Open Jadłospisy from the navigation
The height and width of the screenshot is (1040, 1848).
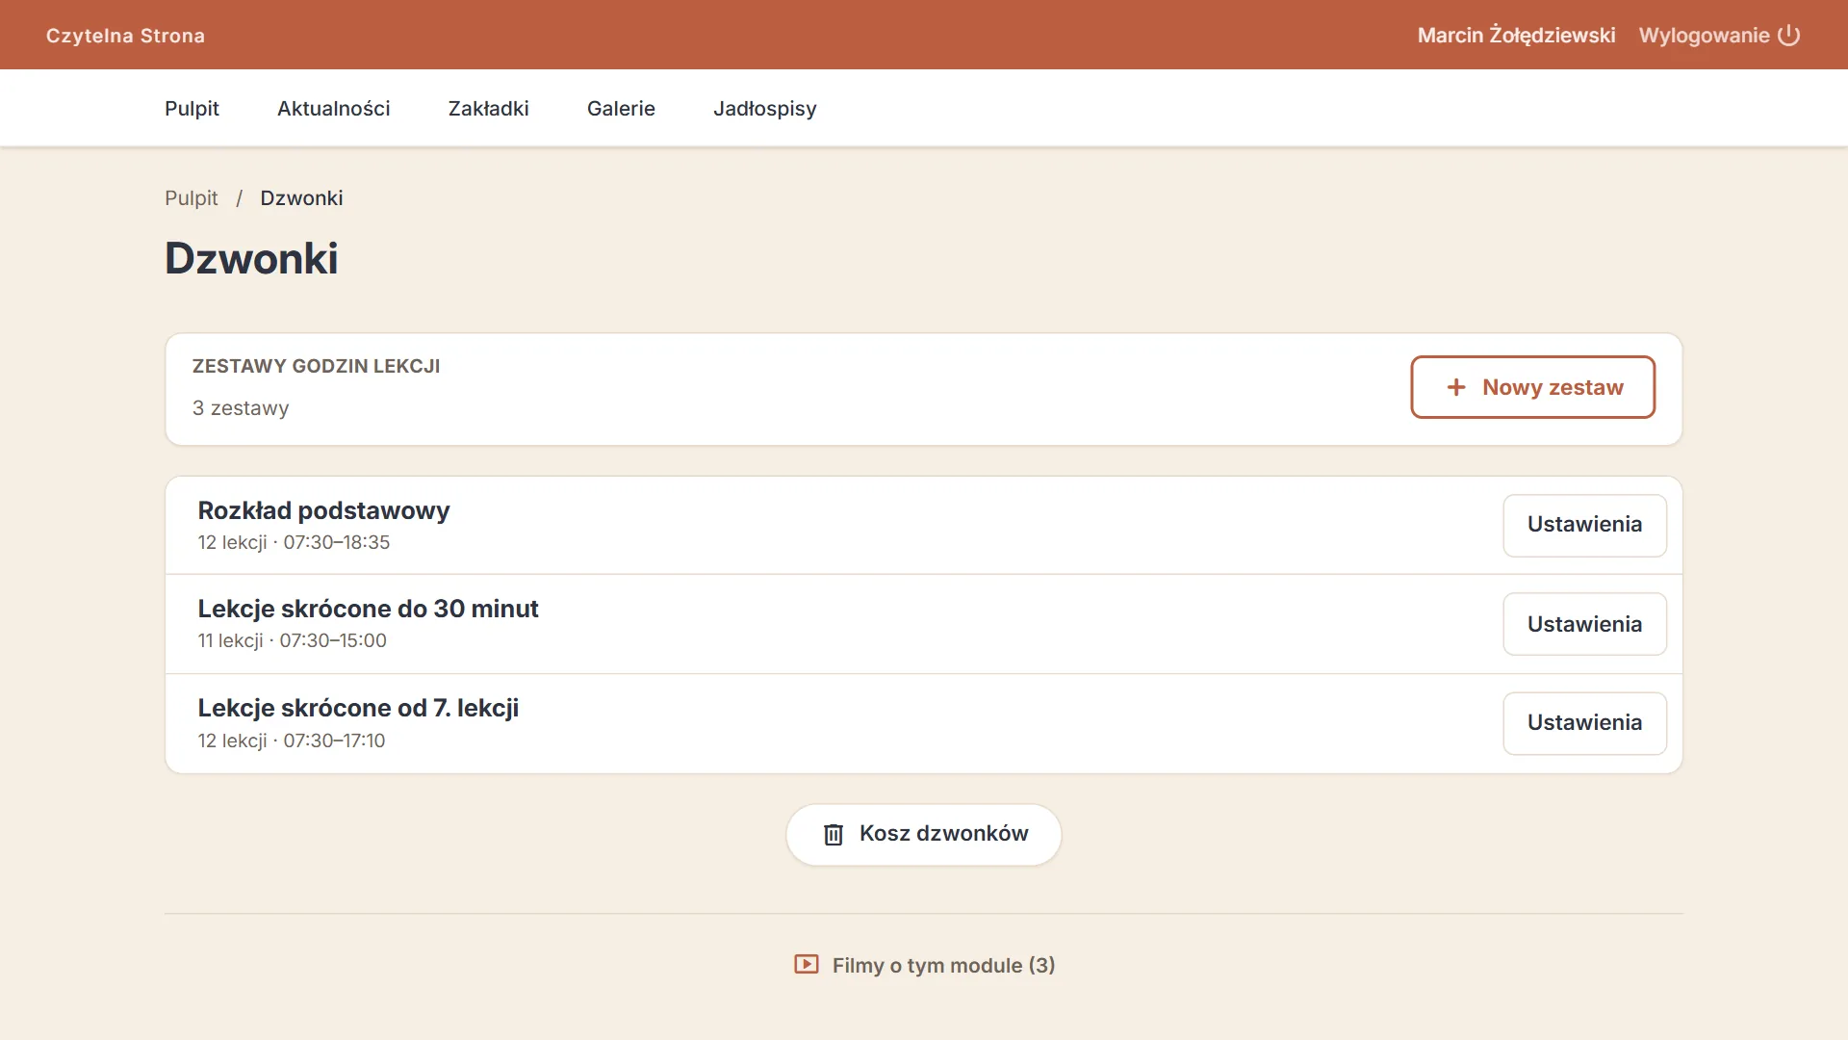[x=765, y=109]
